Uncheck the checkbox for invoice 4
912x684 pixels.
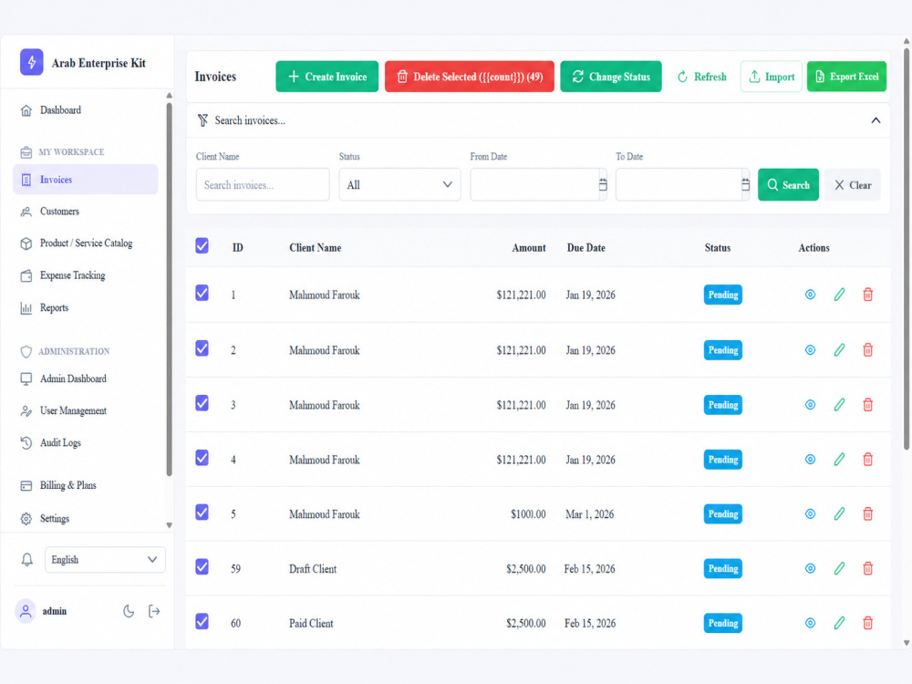[x=202, y=458]
